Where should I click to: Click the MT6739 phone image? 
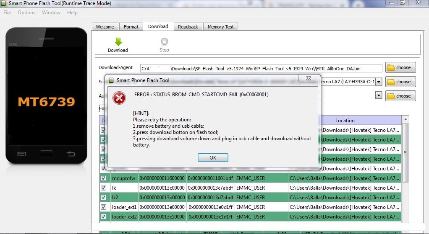(x=47, y=95)
